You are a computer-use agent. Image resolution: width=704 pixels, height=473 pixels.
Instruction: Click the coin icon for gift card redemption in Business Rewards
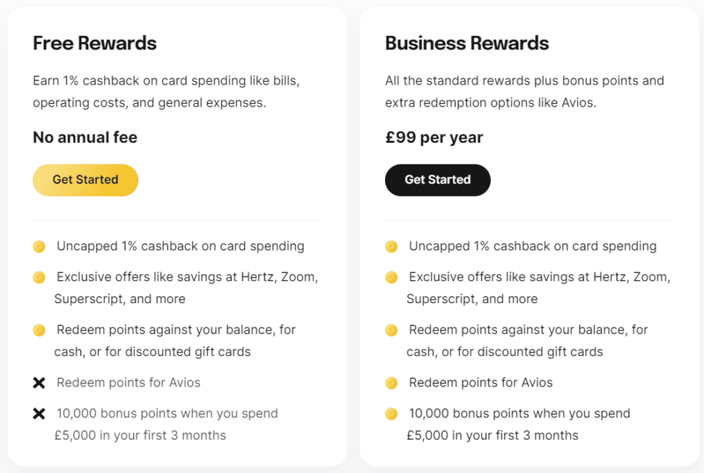(x=391, y=330)
